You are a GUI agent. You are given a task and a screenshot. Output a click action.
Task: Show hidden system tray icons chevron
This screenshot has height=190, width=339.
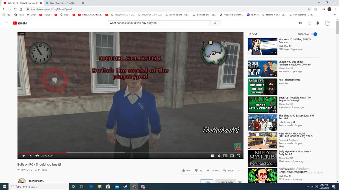307,186
